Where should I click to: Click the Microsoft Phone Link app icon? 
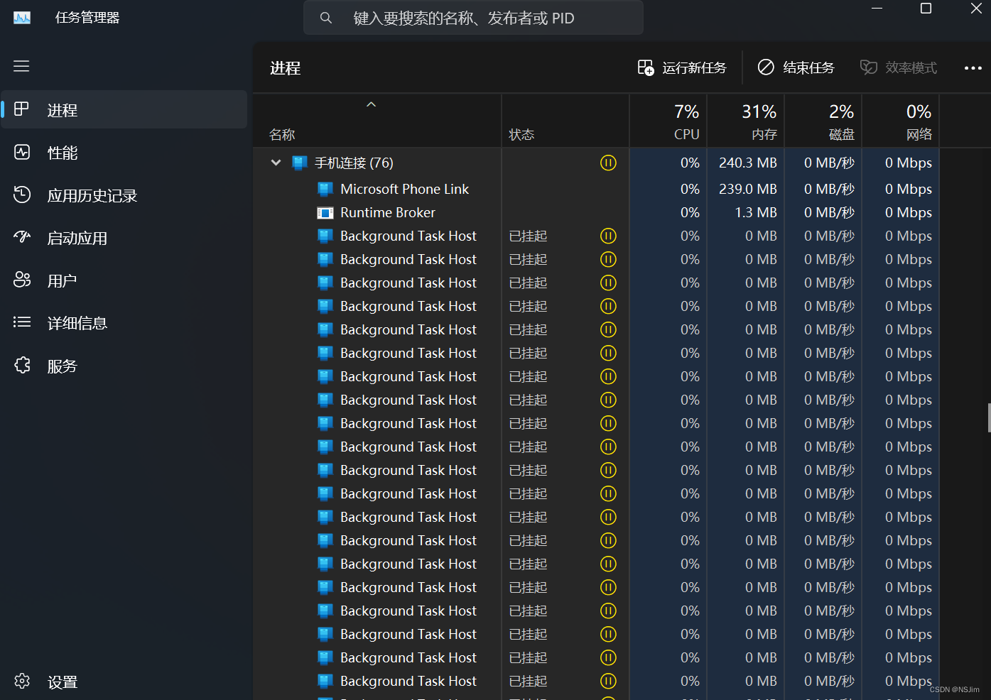[325, 189]
